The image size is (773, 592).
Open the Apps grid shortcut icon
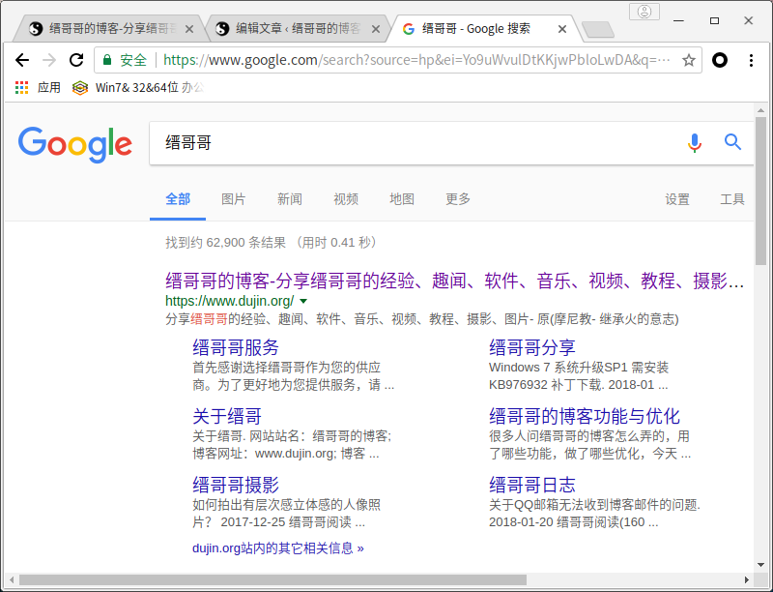click(x=21, y=88)
